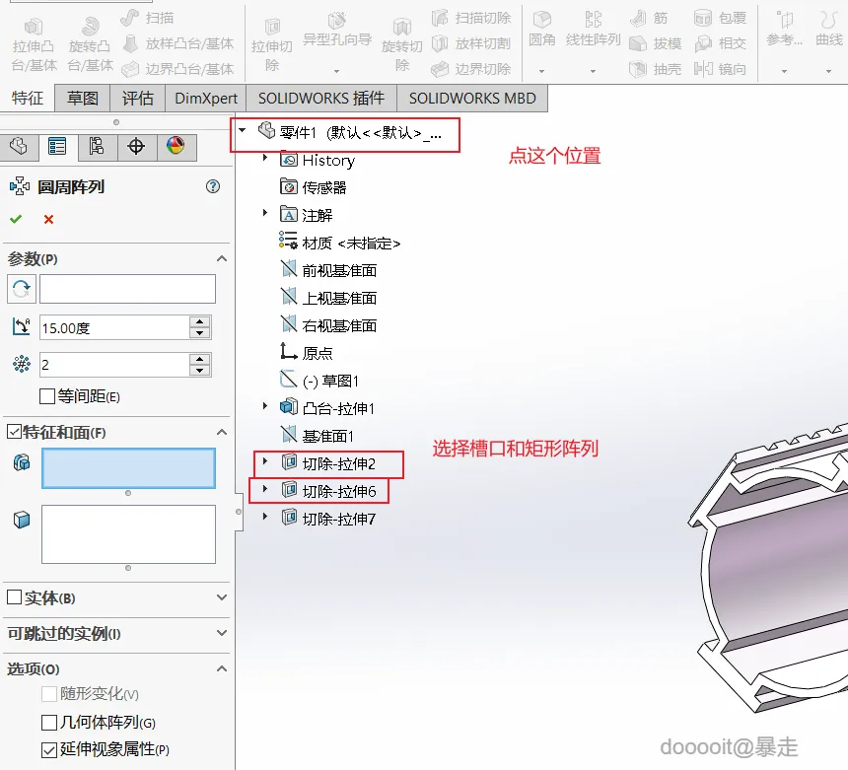Confirm circular pattern with green checkmark
Screen dimensions: 848x770
[16, 219]
